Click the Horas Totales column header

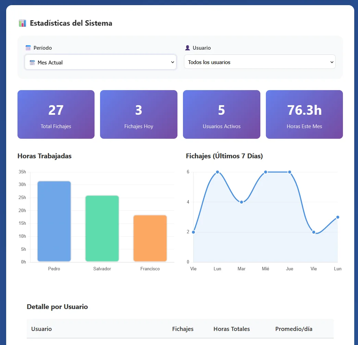(x=232, y=329)
